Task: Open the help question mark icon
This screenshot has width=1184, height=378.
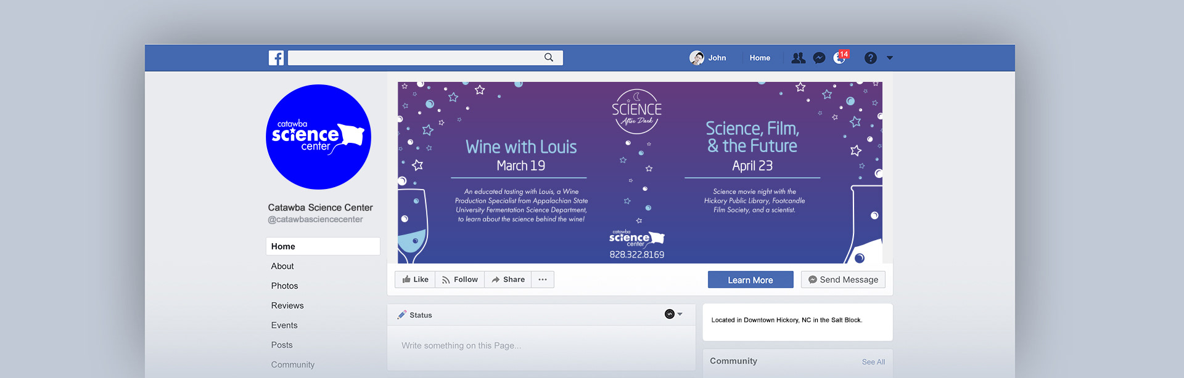Action: (871, 58)
